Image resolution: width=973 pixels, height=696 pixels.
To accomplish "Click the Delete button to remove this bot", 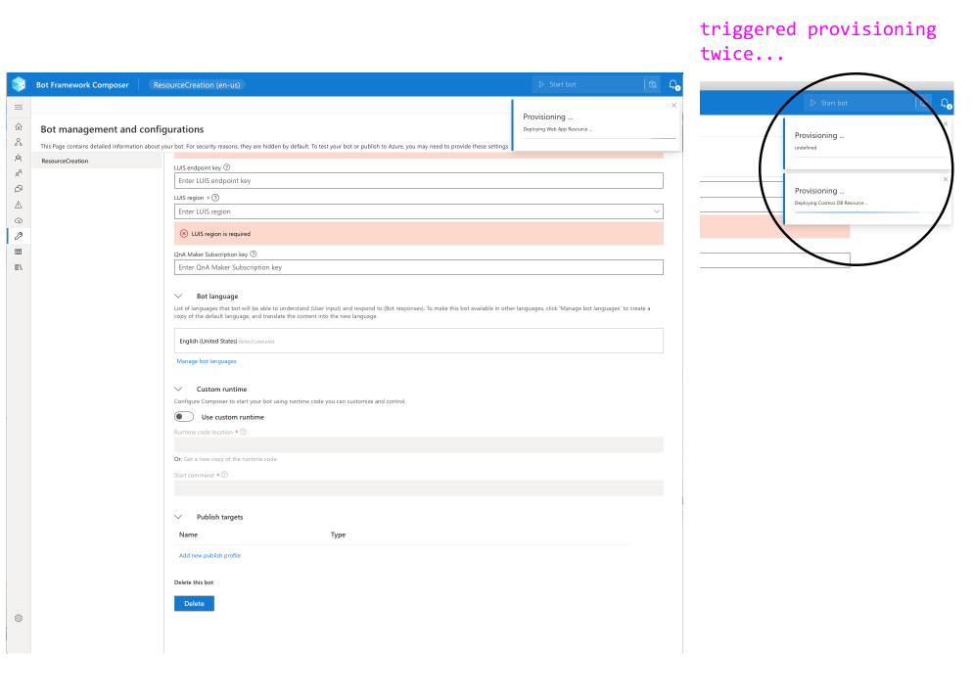I will coord(194,603).
